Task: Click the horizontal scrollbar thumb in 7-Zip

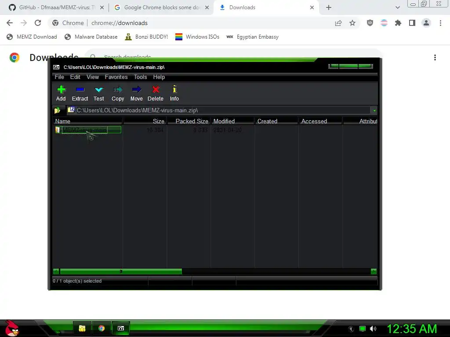Action: pyautogui.click(x=121, y=271)
